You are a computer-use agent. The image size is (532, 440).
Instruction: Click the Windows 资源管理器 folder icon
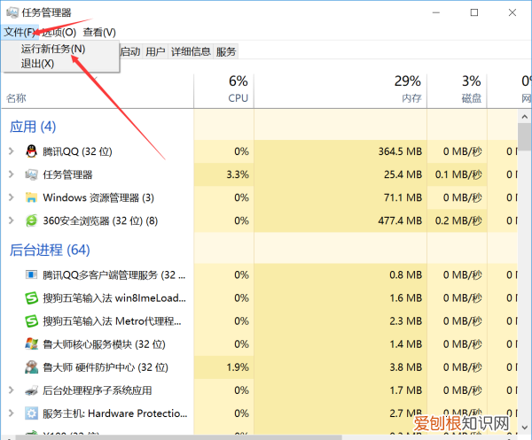[x=32, y=197]
